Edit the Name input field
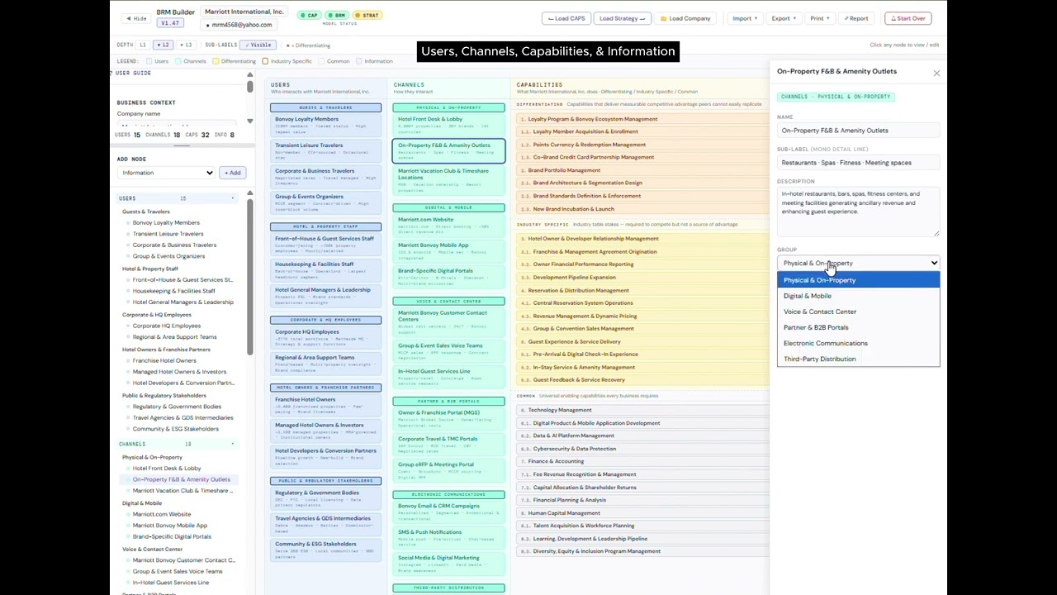The image size is (1057, 595). (x=858, y=131)
